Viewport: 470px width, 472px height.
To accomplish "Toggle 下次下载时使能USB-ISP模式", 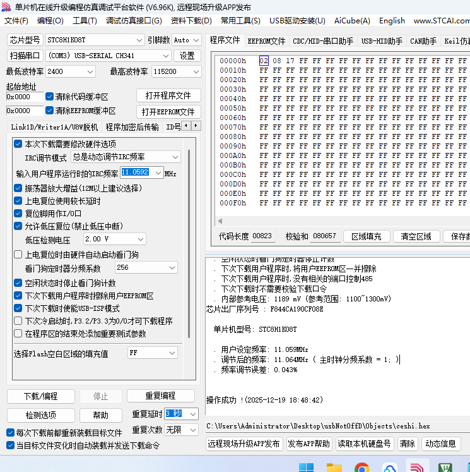I will pyautogui.click(x=18, y=308).
